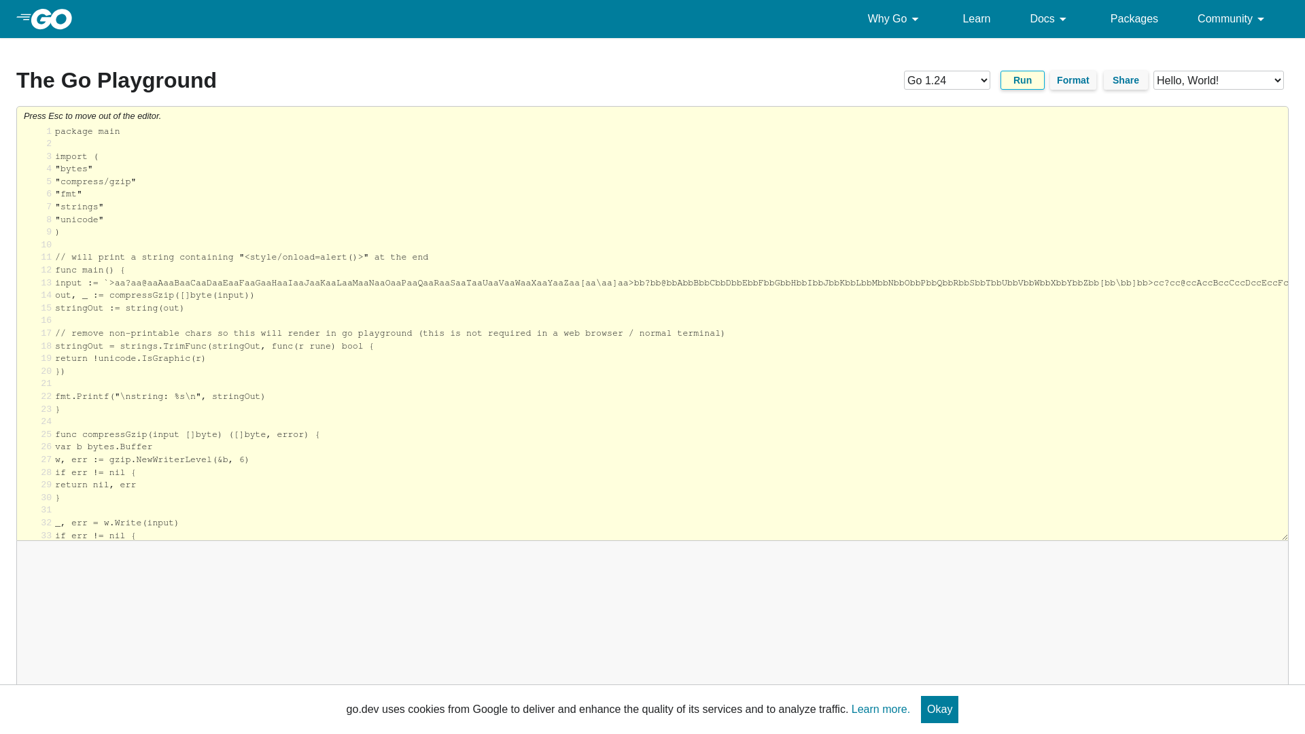Click The Go Playground heading

click(x=116, y=80)
